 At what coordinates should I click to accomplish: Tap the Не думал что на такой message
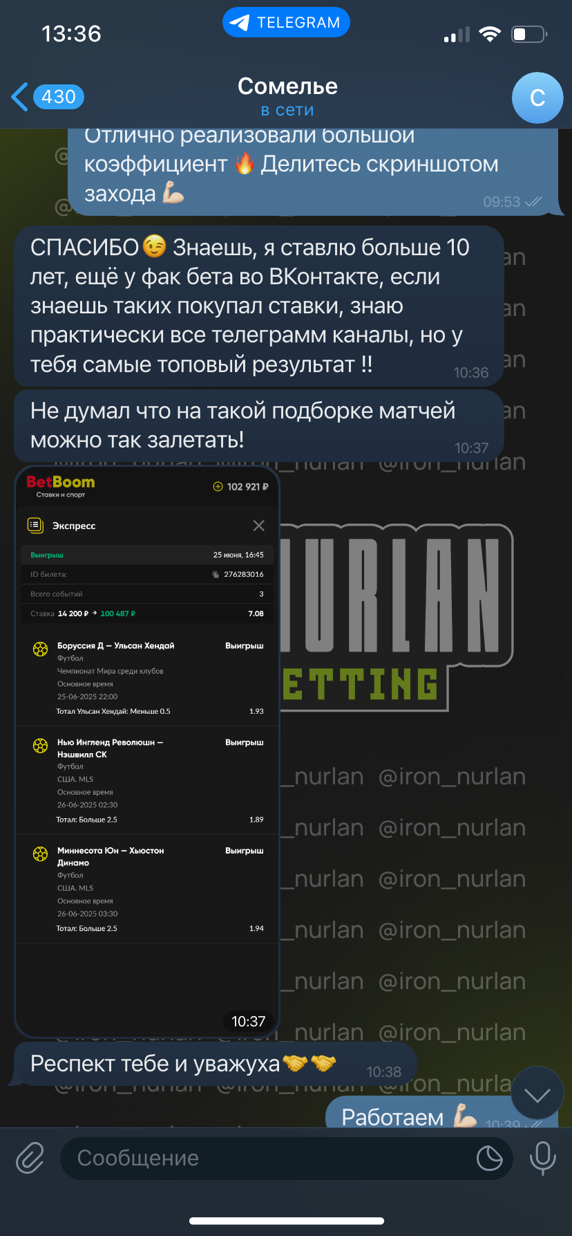pyautogui.click(x=258, y=425)
